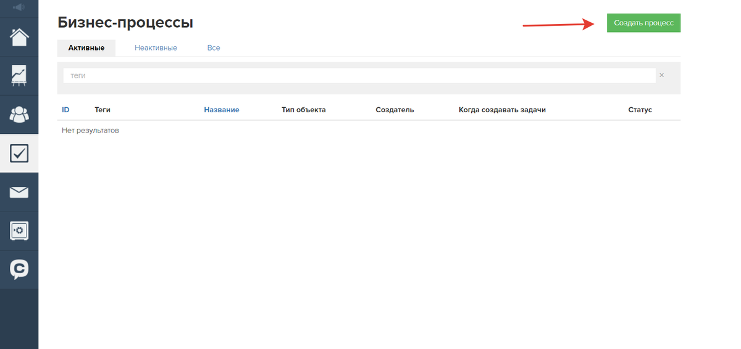
Task: Go to the Home icon in the sidebar
Action: tap(19, 37)
